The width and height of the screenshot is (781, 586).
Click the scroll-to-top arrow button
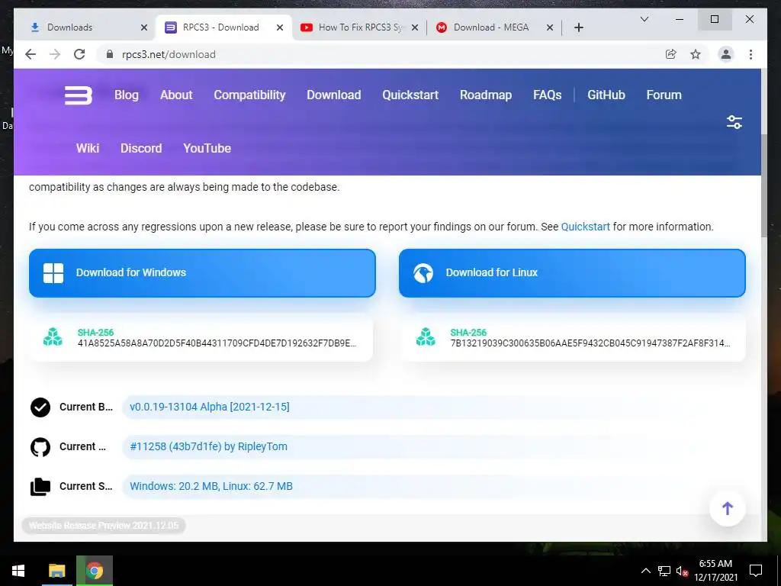tap(727, 508)
